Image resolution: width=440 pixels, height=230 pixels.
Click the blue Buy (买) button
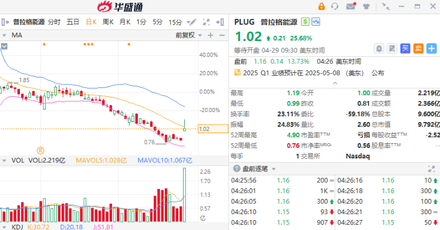[405, 49]
